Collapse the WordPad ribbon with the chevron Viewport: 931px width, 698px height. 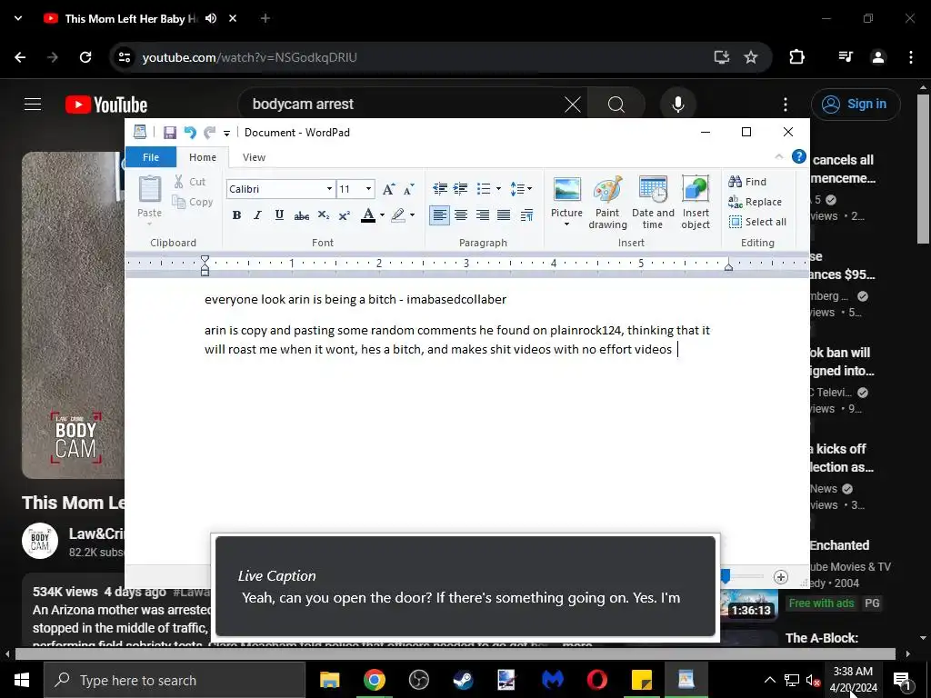(779, 156)
